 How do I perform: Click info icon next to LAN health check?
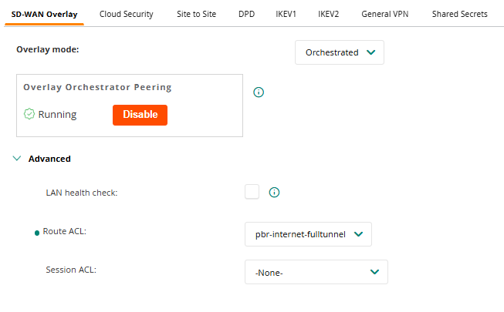pyautogui.click(x=273, y=193)
